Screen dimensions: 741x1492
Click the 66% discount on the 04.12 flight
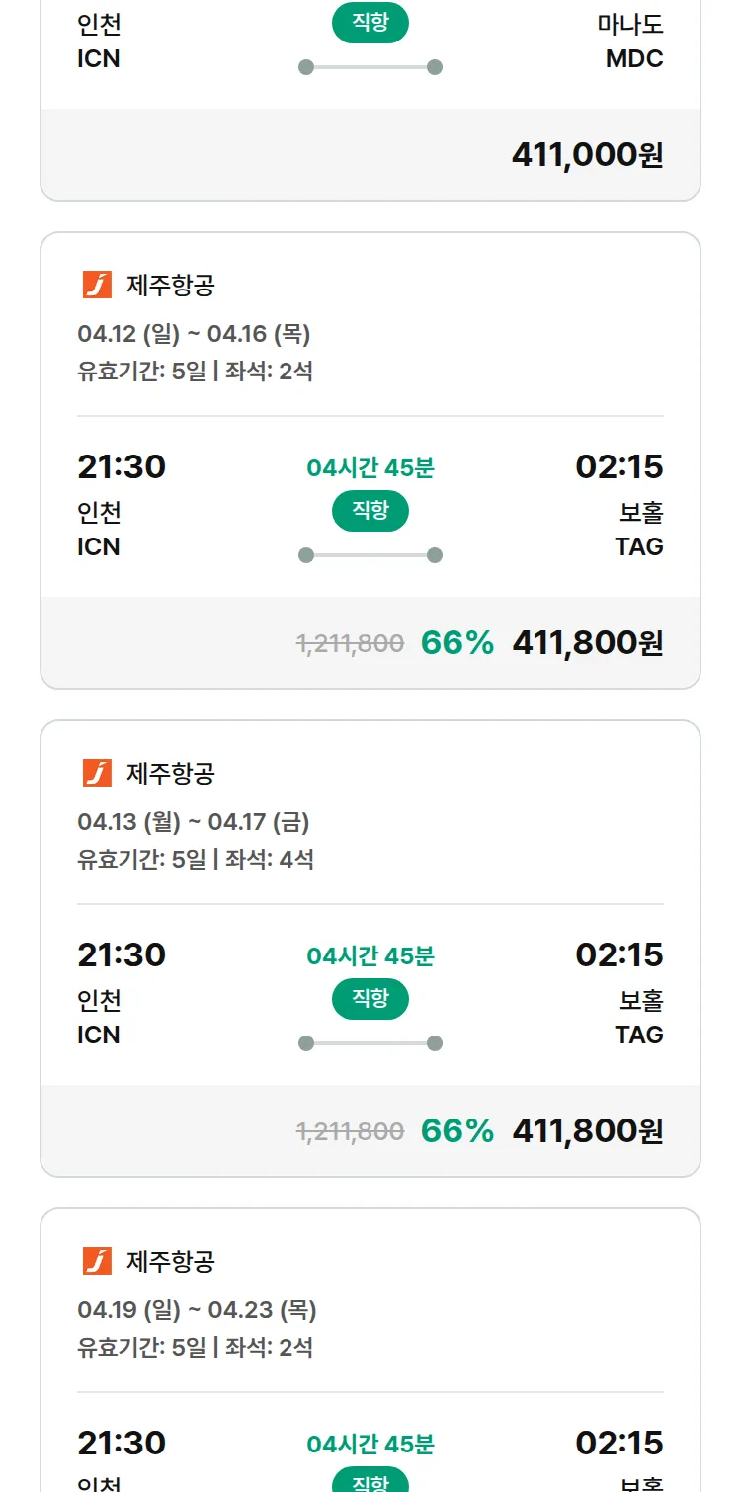(x=456, y=642)
